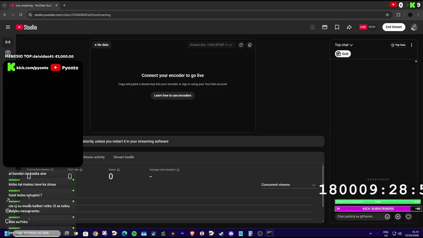The height and width of the screenshot is (238, 423).
Task: Click the Goal chip in chat
Action: 343,54
